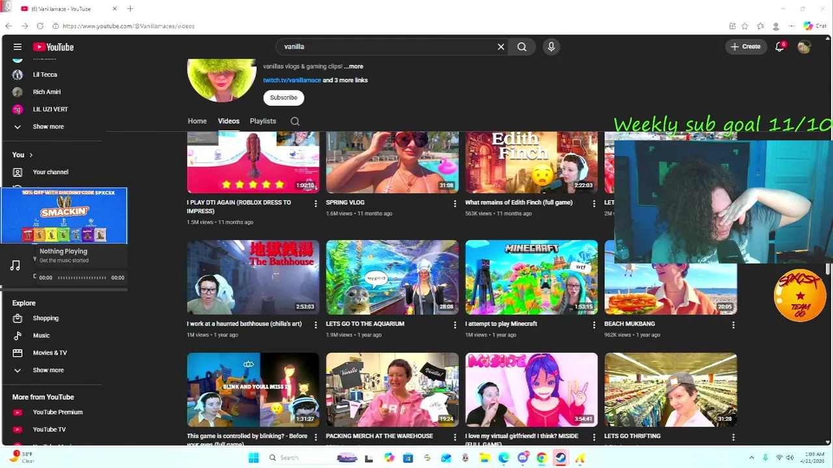Click the Create button
Viewport: 833px width, 468px height.
click(x=746, y=47)
